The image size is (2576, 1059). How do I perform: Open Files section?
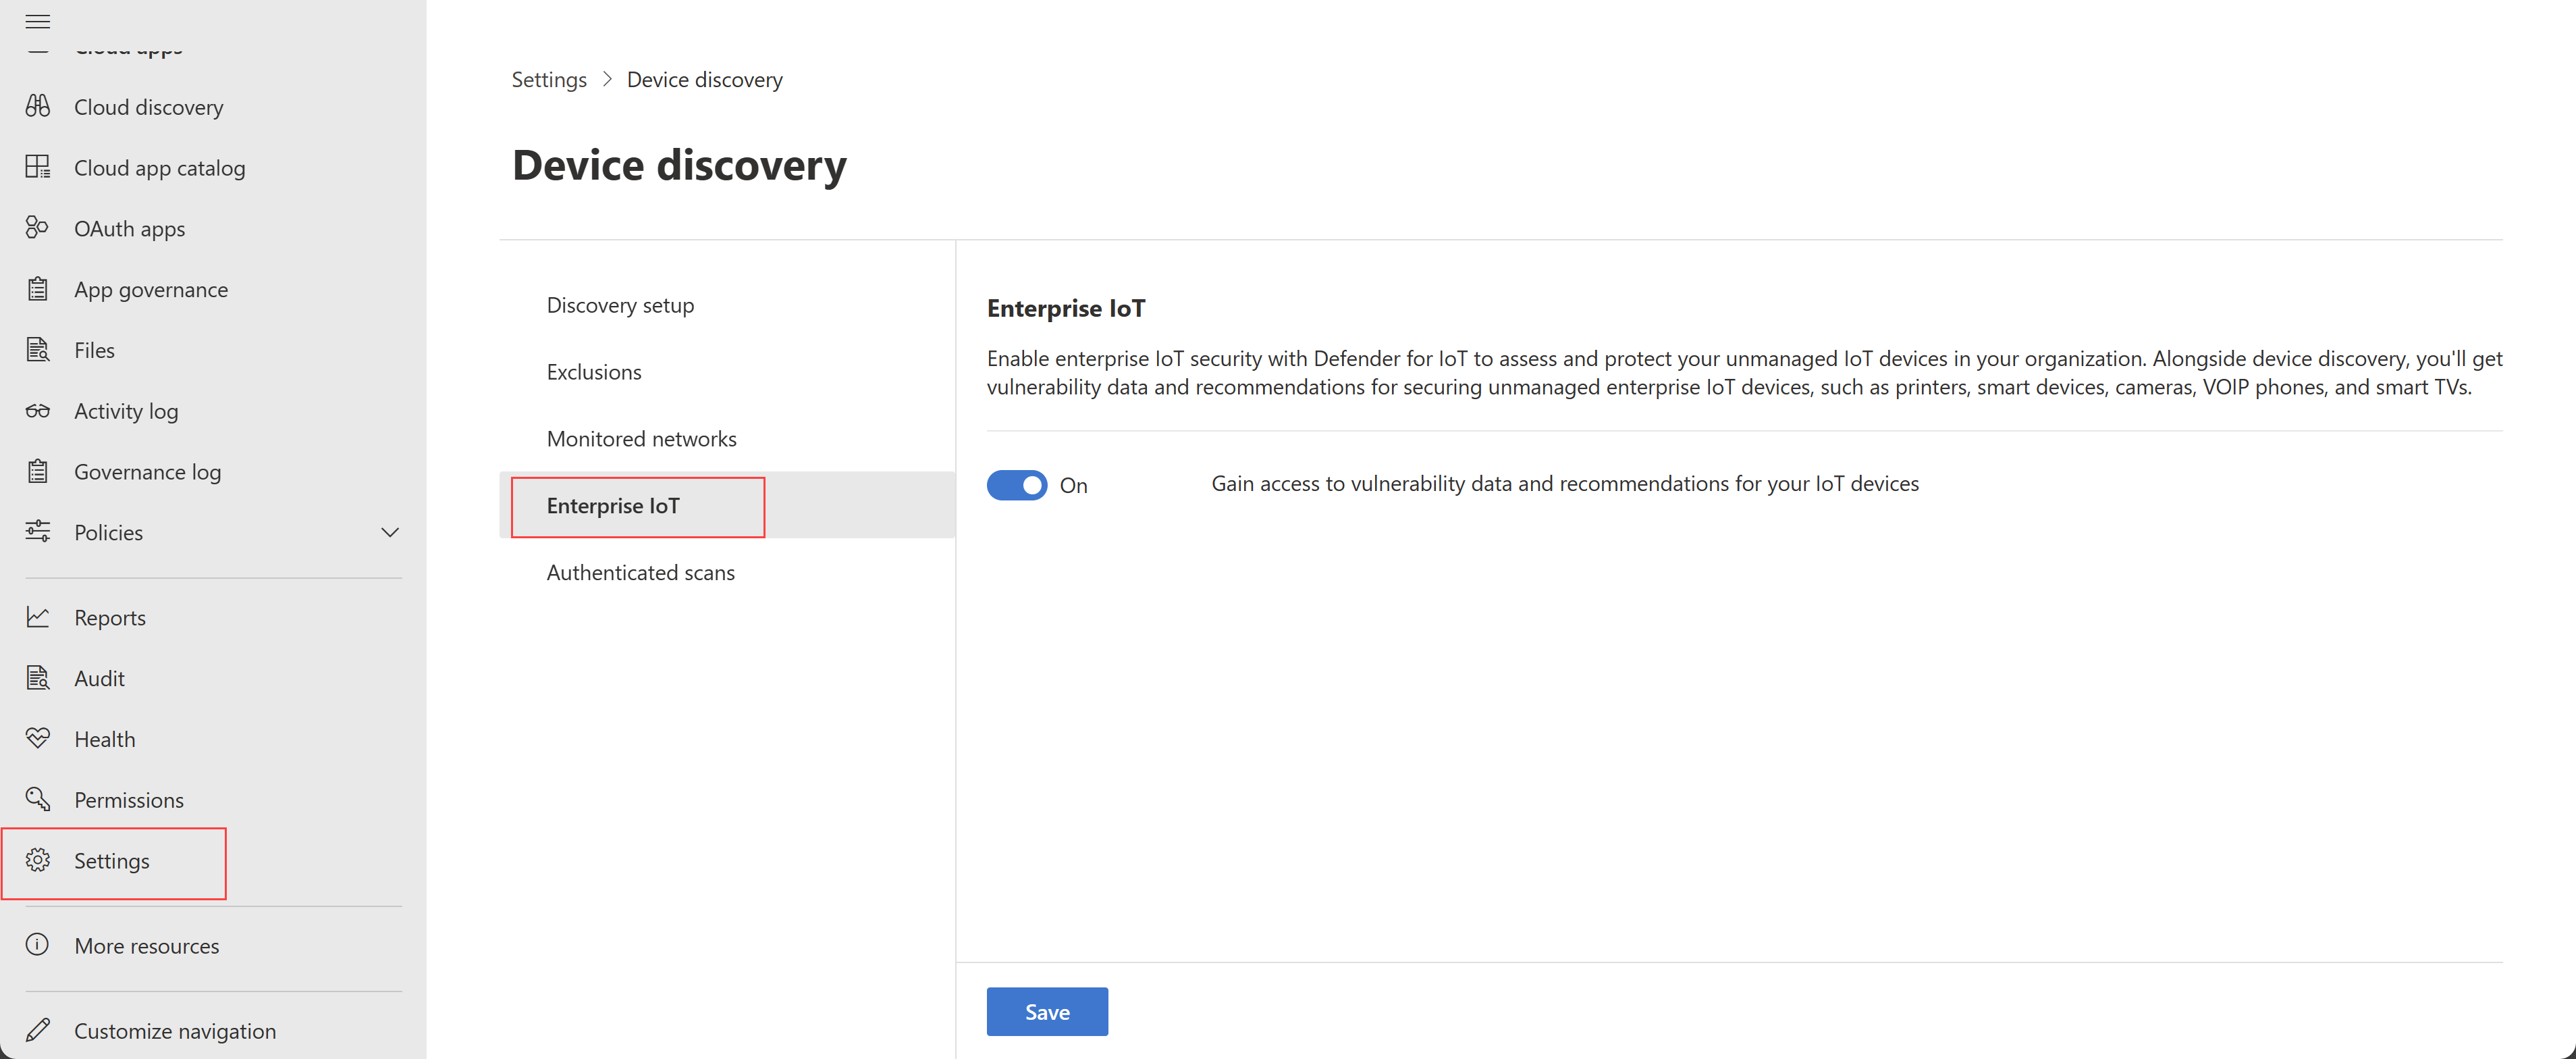pyautogui.click(x=95, y=348)
